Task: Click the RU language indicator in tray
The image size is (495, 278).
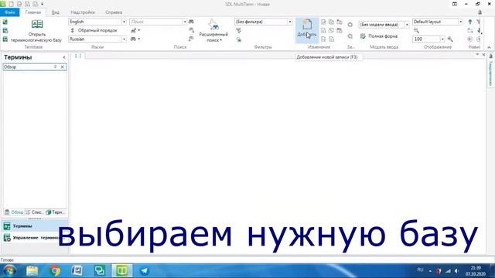Action: click(420, 270)
